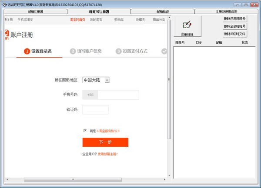Toggle the 同意 agreement checkbox
Image resolution: width=261 pixels, height=188 pixels.
click(85, 131)
